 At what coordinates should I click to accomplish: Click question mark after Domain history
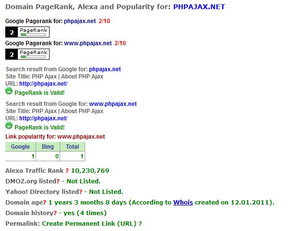(x=55, y=213)
